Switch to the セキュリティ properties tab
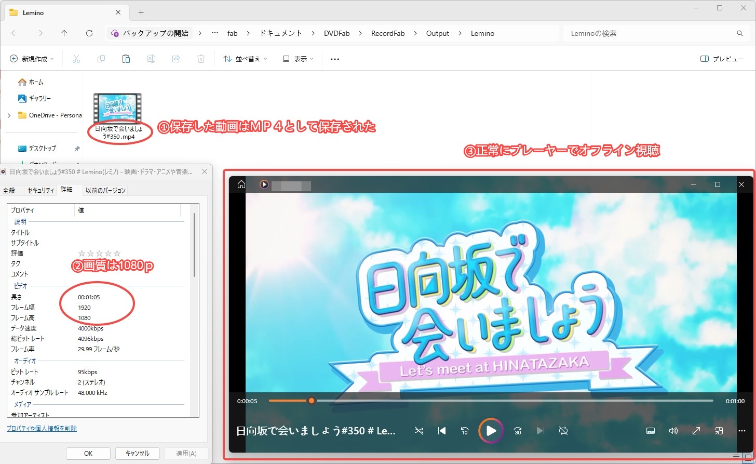Screen dimensions: 756x464 pos(40,190)
